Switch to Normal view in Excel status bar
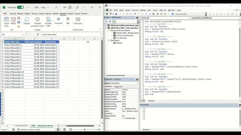The width and height of the screenshot is (241, 135). click(58, 129)
